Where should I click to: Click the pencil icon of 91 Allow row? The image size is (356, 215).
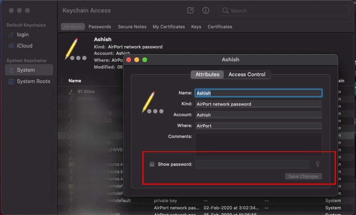click(x=71, y=92)
